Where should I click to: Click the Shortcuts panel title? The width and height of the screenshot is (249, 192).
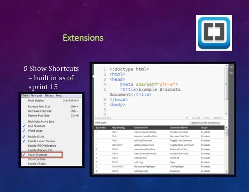click(101, 123)
